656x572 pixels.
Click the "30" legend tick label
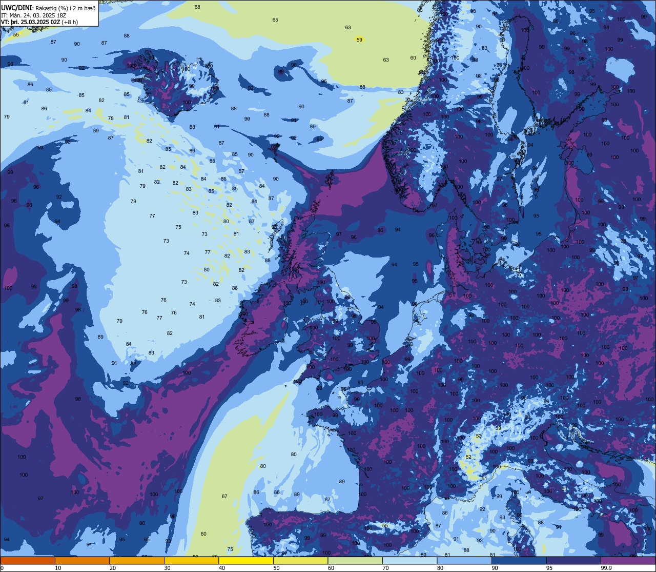(167, 568)
